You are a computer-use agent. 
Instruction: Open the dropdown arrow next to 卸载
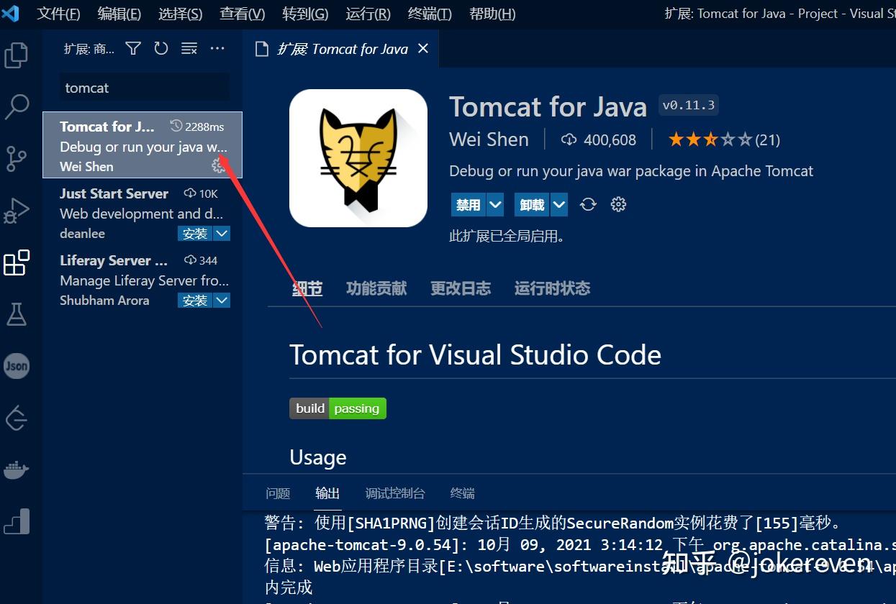pos(559,204)
